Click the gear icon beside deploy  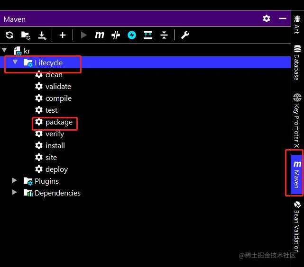[x=39, y=169]
